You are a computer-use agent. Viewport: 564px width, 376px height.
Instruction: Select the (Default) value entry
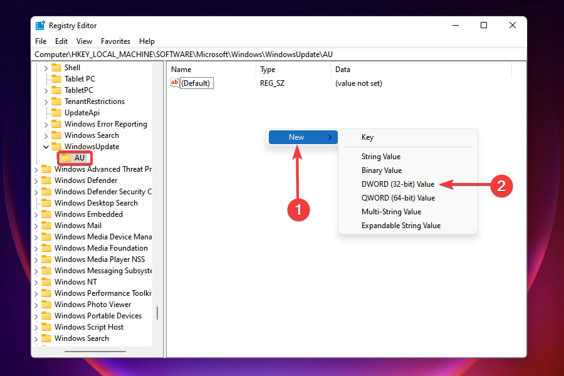[x=197, y=83]
